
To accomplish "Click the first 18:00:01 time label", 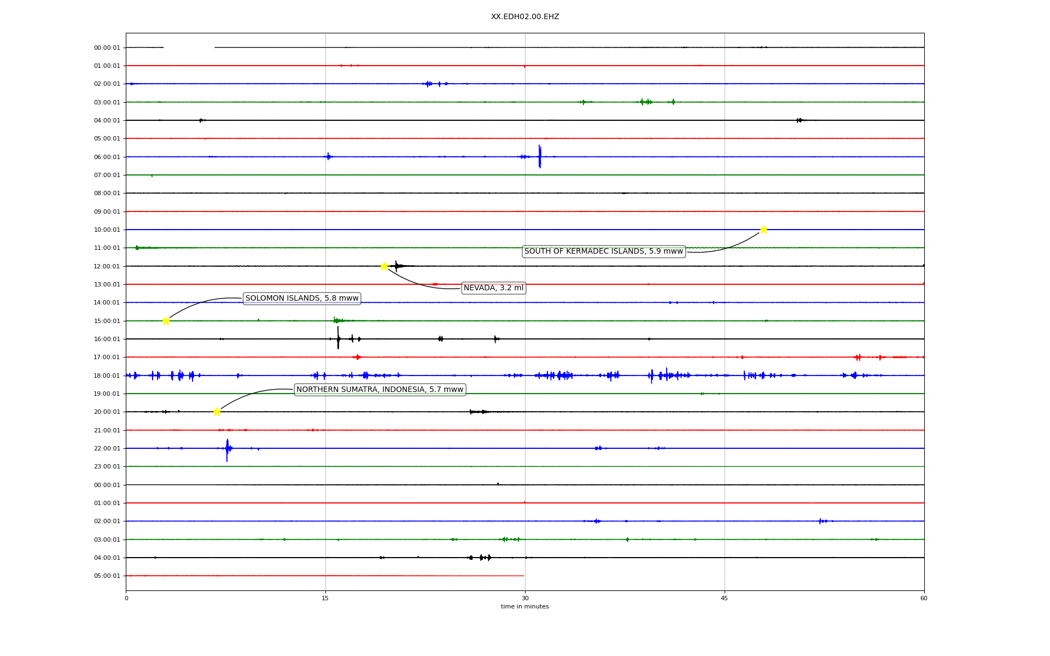I will (x=107, y=376).
